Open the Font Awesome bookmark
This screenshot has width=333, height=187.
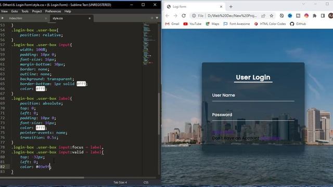pos(237,24)
